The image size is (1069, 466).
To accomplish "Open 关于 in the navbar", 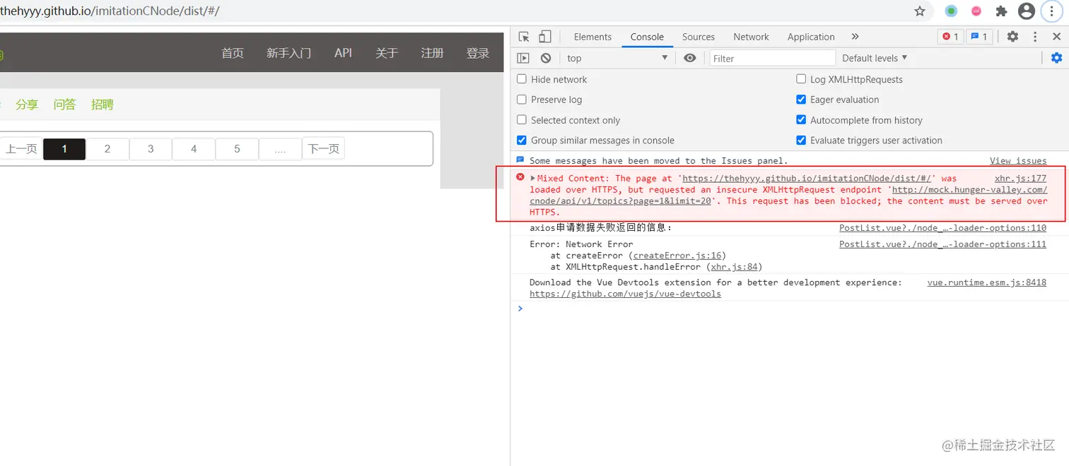I will (387, 53).
